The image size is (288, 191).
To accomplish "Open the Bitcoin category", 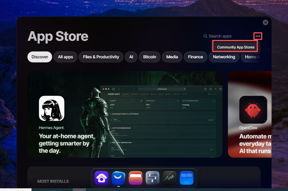I will (x=150, y=57).
